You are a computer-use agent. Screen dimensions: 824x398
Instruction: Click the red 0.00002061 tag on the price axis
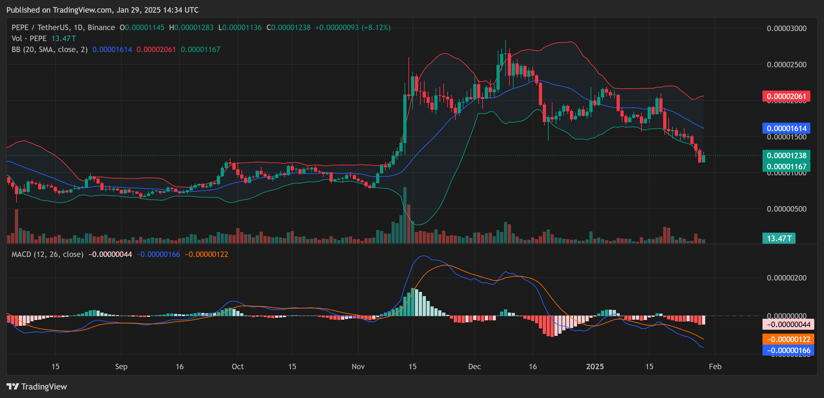click(x=786, y=96)
